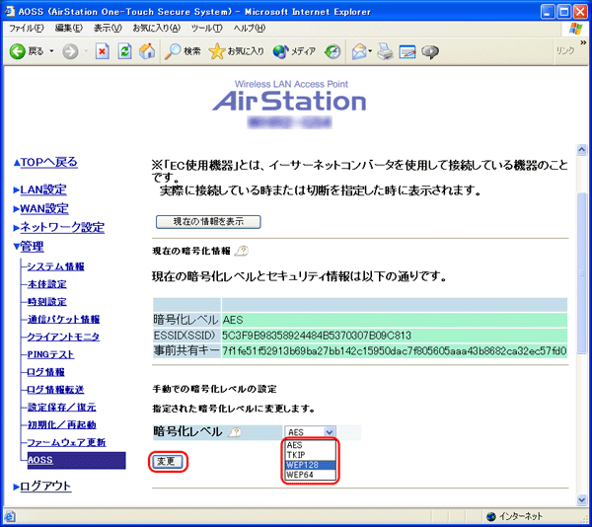
Task: Choose TKIP in the dropdown list
Action: pyautogui.click(x=310, y=455)
